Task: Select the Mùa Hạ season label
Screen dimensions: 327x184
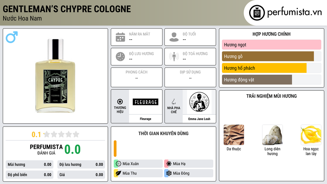Action: [179, 164]
